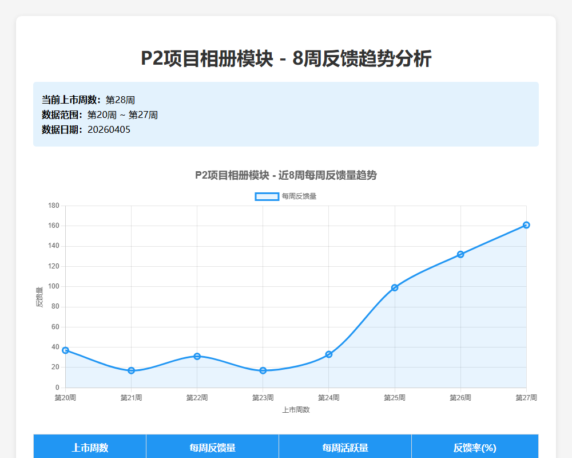Click the 每周反馈量 legend label

tap(299, 196)
